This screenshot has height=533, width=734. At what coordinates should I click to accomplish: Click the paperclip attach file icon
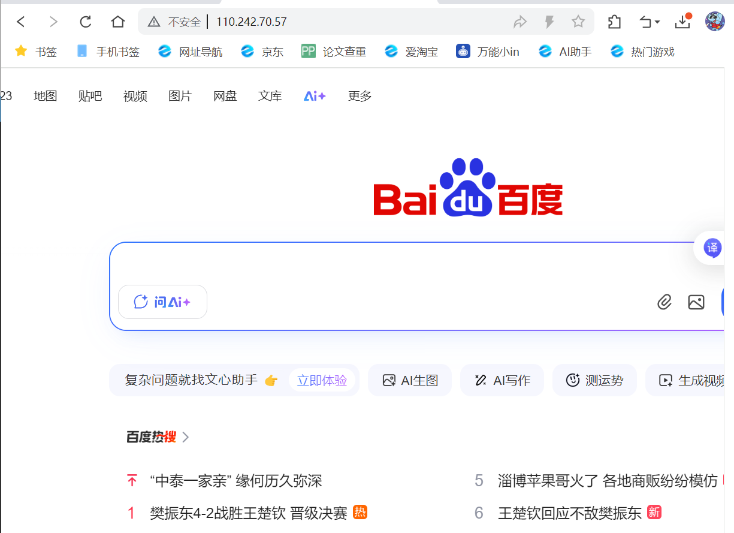(664, 302)
